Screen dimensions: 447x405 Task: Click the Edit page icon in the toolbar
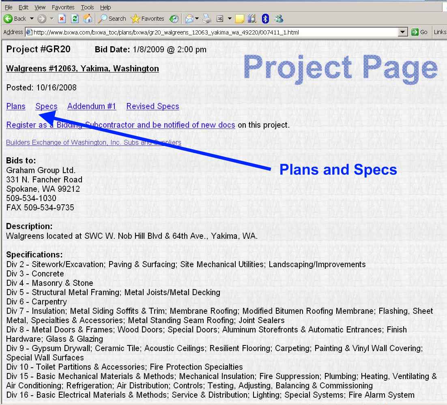pyautogui.click(x=220, y=19)
